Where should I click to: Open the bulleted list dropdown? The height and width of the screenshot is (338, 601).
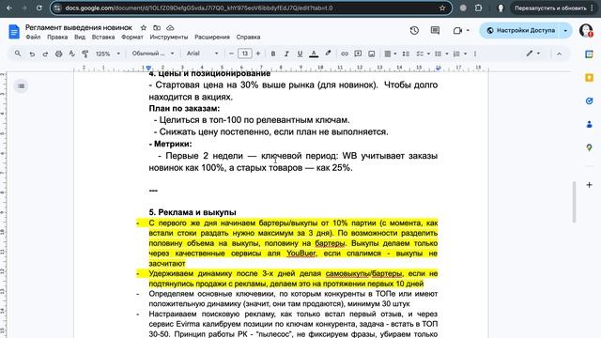[x=441, y=54]
